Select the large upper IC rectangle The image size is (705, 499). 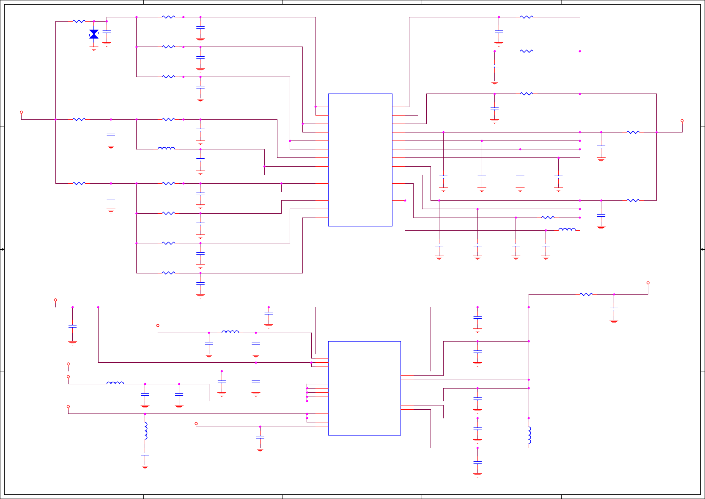[x=360, y=160]
